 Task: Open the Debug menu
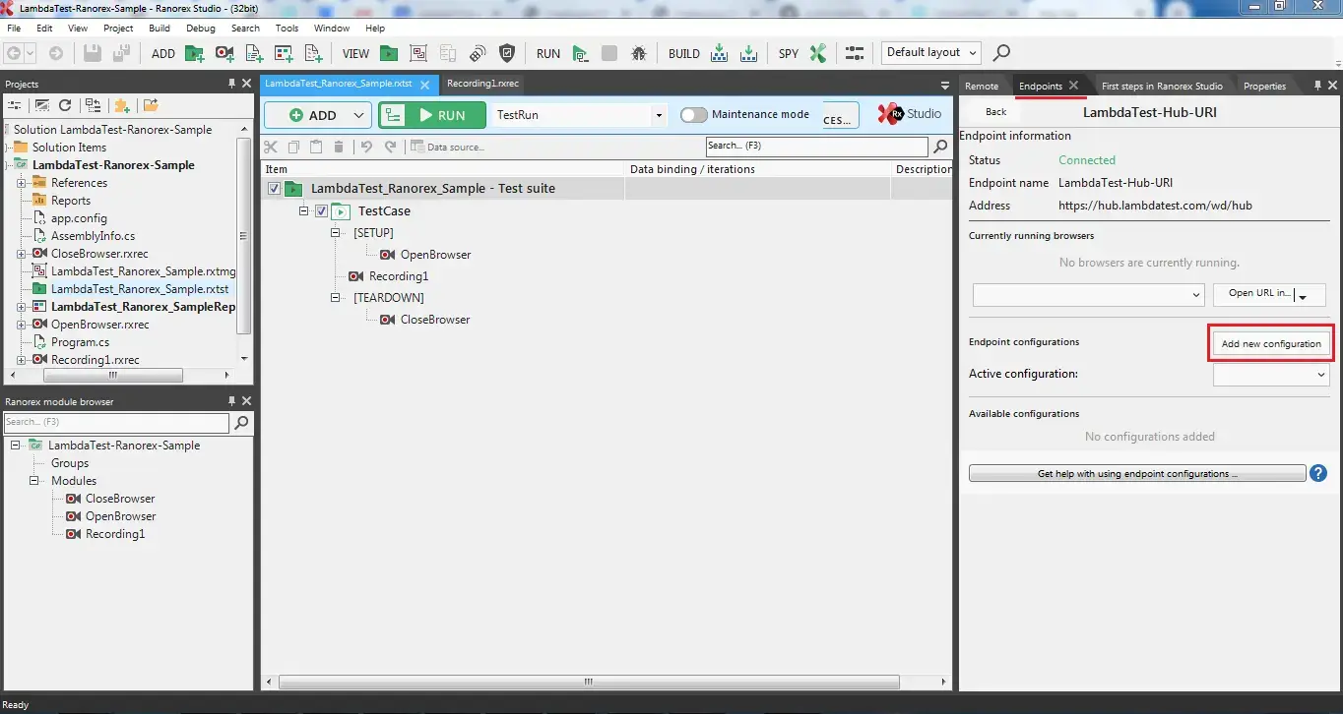click(x=200, y=28)
